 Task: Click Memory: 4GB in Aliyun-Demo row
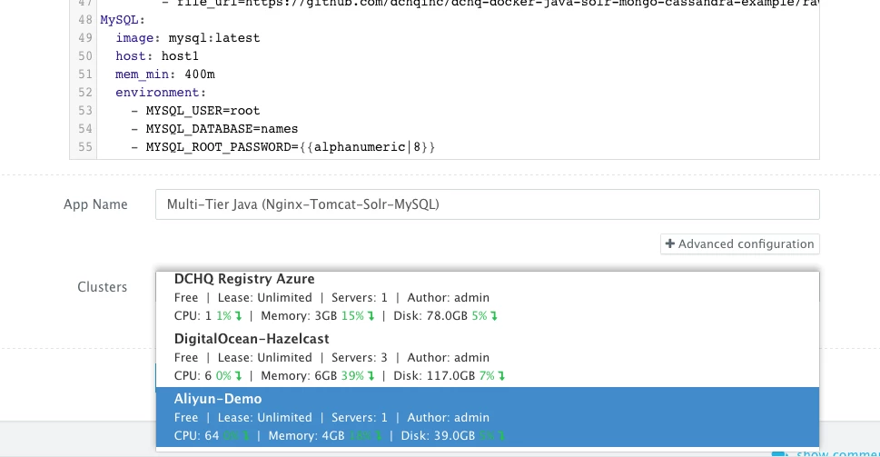point(306,436)
